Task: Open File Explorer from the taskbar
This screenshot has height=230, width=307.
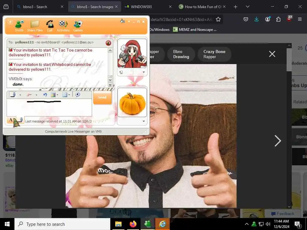Action: point(118,224)
